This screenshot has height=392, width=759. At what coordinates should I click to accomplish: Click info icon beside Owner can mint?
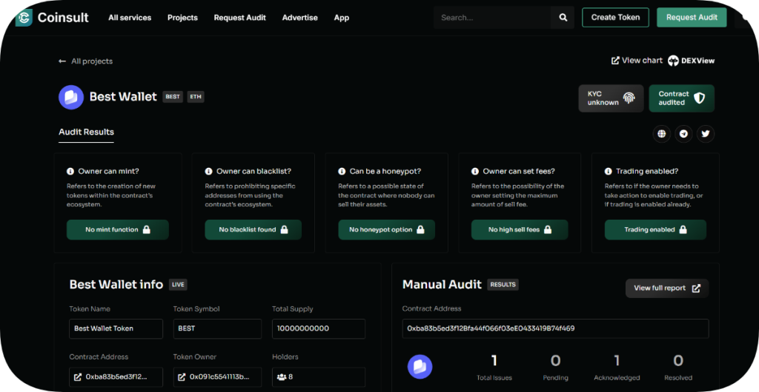pyautogui.click(x=70, y=171)
